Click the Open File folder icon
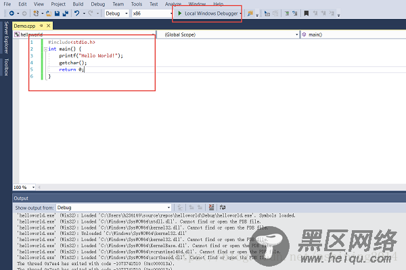Screen dimensions: 406x270 [49, 13]
